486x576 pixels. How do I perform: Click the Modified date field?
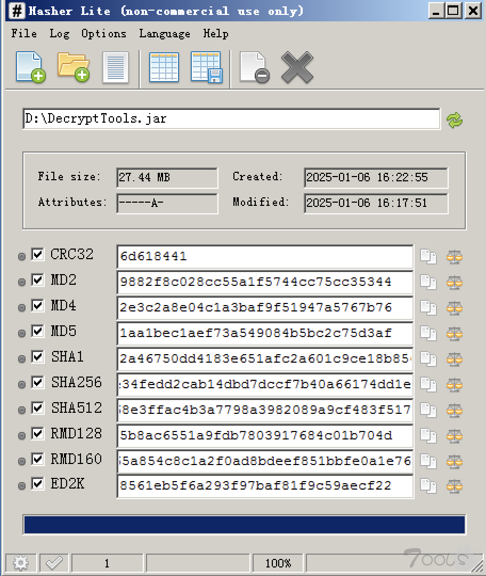(x=376, y=203)
